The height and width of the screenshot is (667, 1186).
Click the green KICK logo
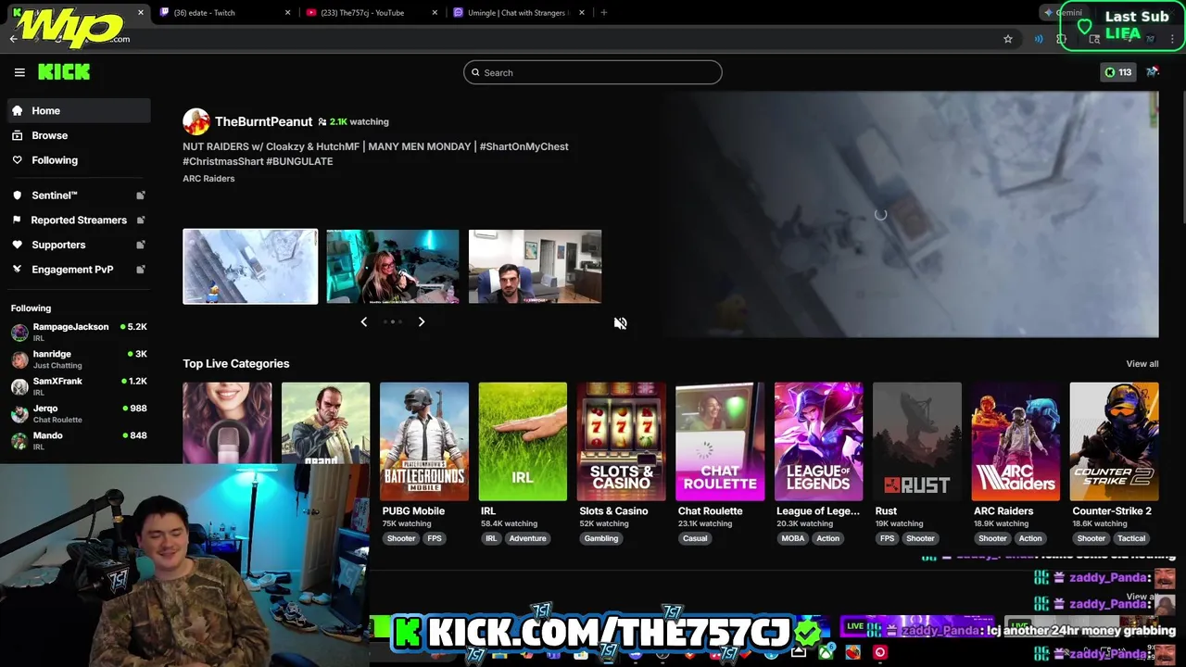pyautogui.click(x=64, y=72)
